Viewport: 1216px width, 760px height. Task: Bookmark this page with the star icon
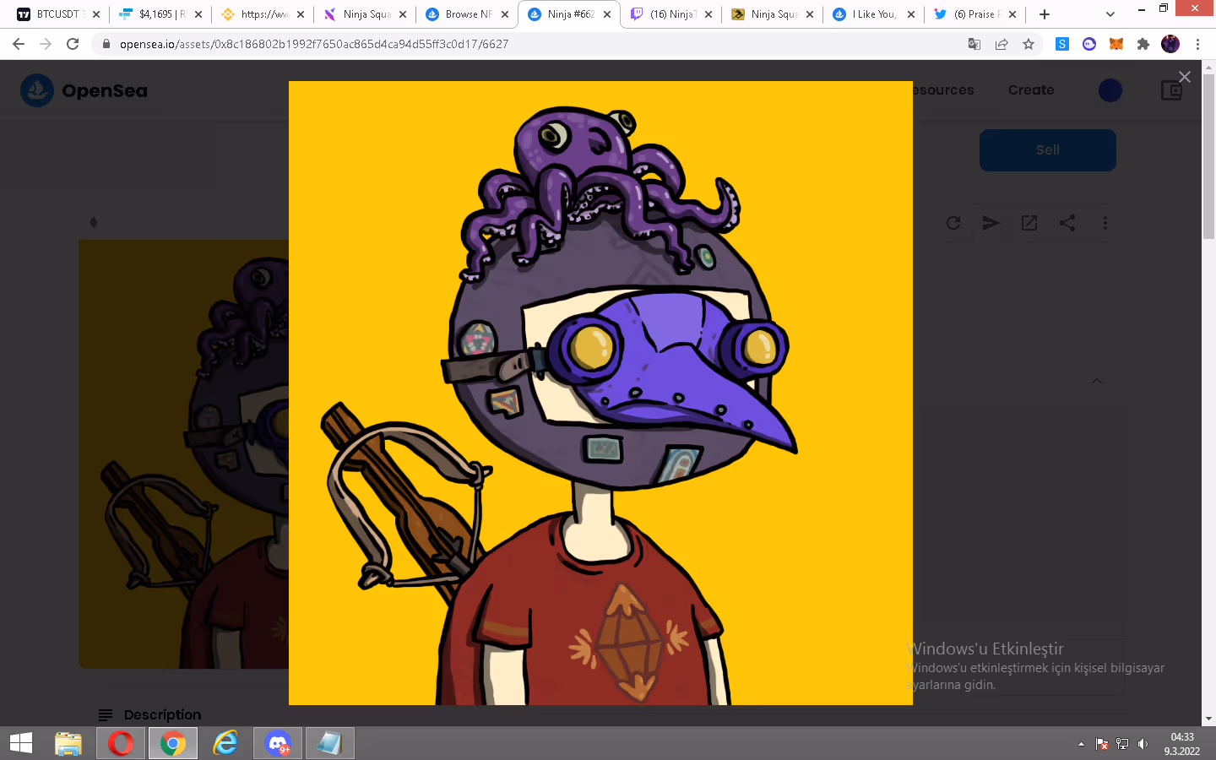(1029, 44)
